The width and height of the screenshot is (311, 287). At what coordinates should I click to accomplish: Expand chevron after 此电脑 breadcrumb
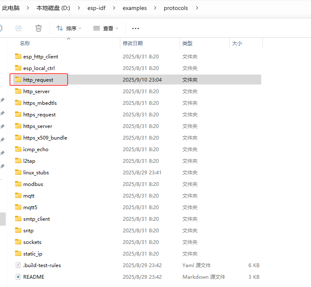tap(28, 8)
